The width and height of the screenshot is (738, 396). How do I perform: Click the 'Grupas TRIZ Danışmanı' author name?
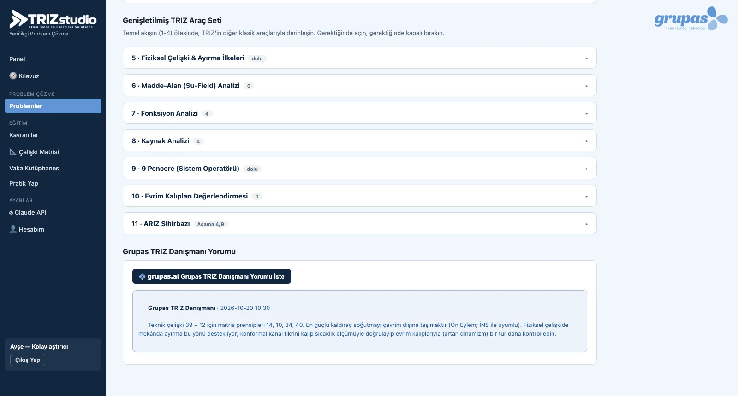pos(182,308)
